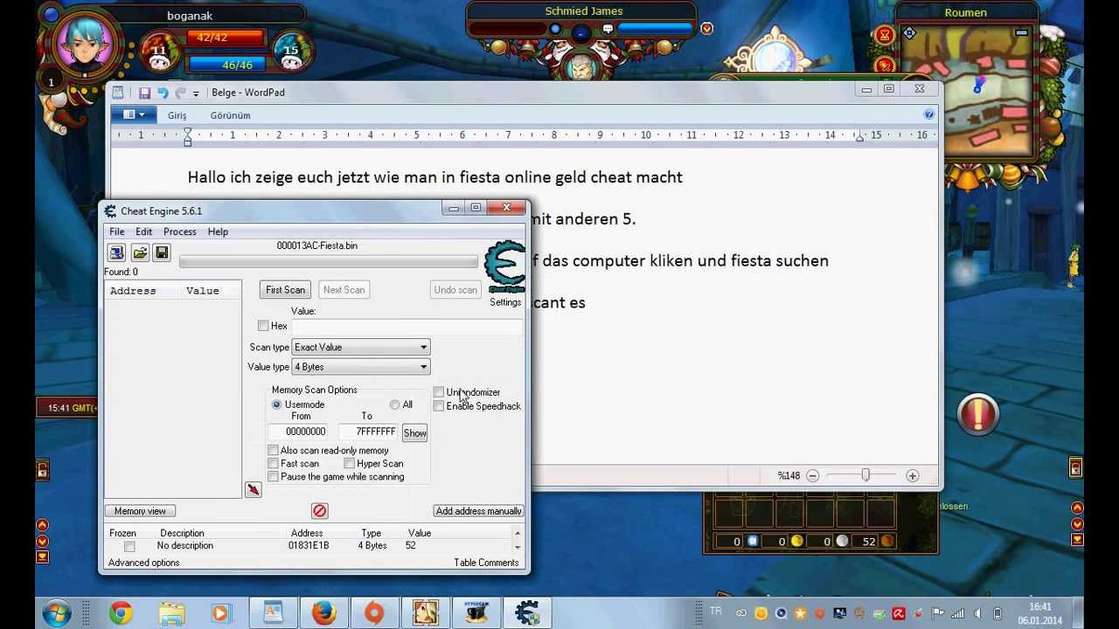Open File menu in Cheat Engine
Screen dimensions: 1119x629
click(x=116, y=232)
